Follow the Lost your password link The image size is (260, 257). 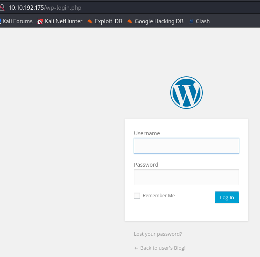158,234
